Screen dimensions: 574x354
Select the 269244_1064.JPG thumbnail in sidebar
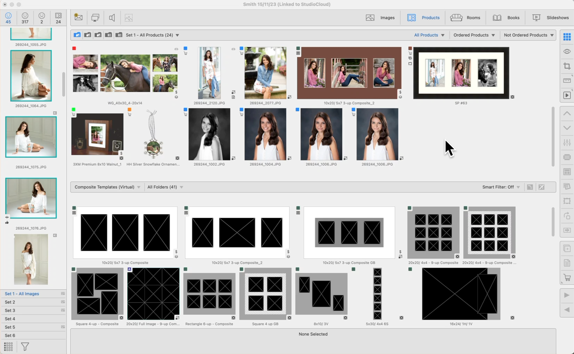pos(31,76)
